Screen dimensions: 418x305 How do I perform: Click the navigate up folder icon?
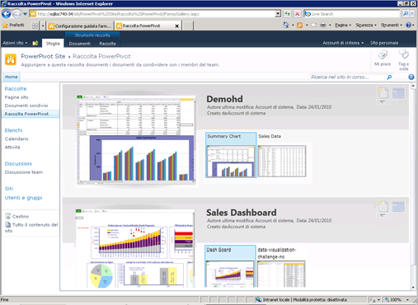click(35, 43)
